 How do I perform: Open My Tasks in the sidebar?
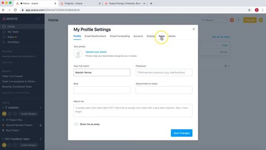(x=13, y=32)
